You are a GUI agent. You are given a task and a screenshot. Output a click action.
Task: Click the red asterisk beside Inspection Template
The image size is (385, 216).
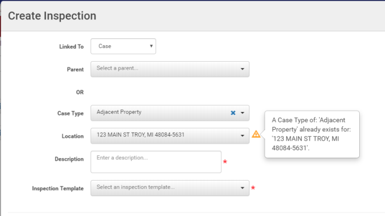click(253, 188)
